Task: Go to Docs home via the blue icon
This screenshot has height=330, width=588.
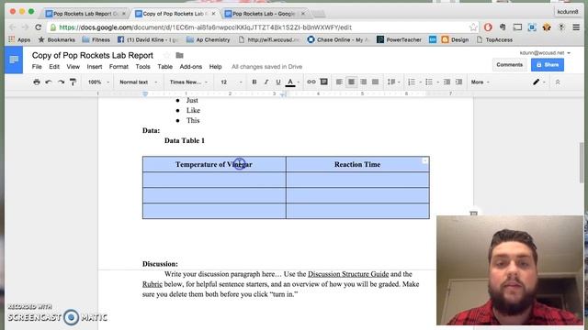Action: tap(14, 60)
